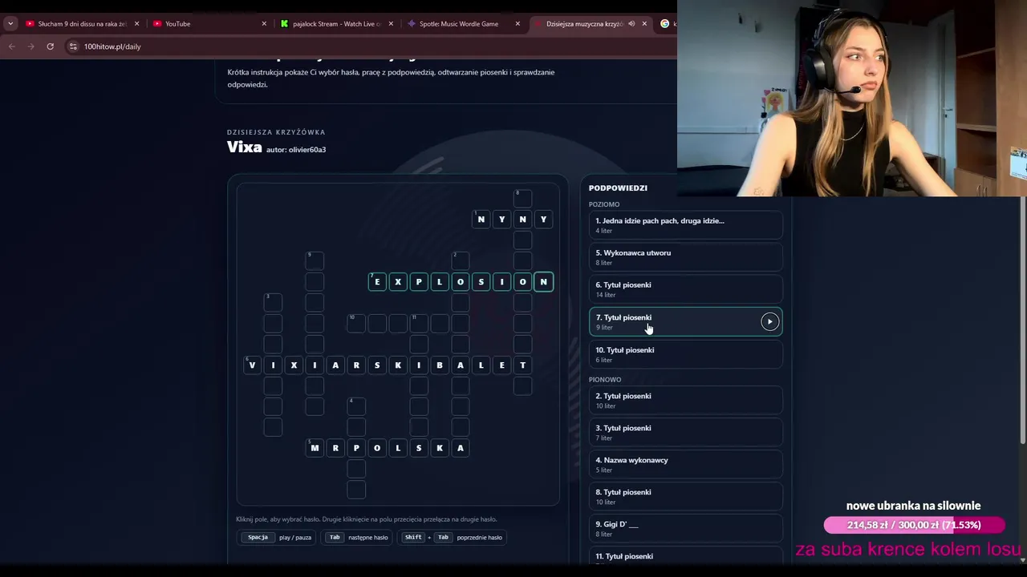Close the pajalock Stream tab
This screenshot has height=577, width=1027.
click(391, 24)
